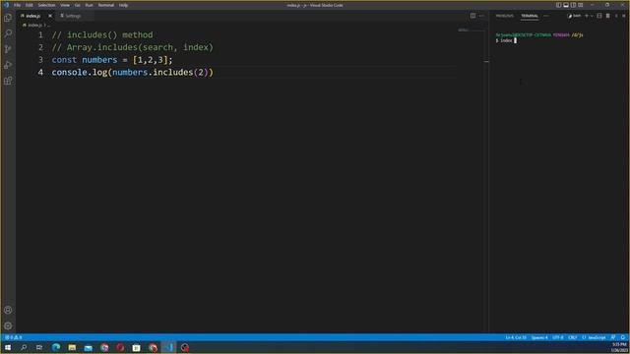This screenshot has width=630, height=354.
Task: Click the terminal prompt input line
Action: [506, 40]
